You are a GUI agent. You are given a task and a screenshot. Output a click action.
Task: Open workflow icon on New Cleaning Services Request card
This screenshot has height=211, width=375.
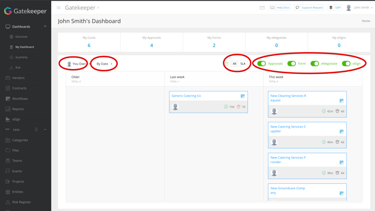coord(342,101)
